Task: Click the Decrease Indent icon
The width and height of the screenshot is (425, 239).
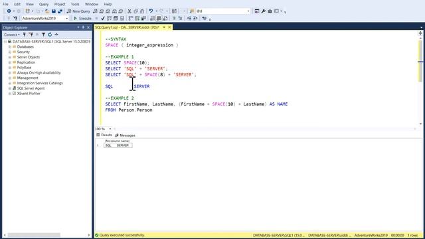Action: [189, 18]
